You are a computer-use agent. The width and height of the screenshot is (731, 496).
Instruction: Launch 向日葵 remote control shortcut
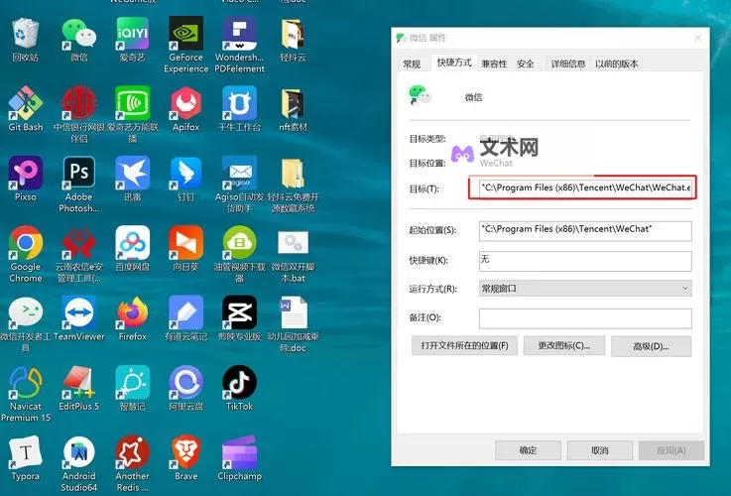point(185,243)
